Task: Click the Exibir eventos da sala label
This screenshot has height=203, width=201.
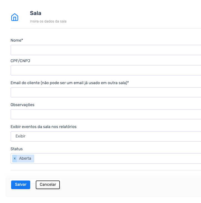Action: [44, 127]
